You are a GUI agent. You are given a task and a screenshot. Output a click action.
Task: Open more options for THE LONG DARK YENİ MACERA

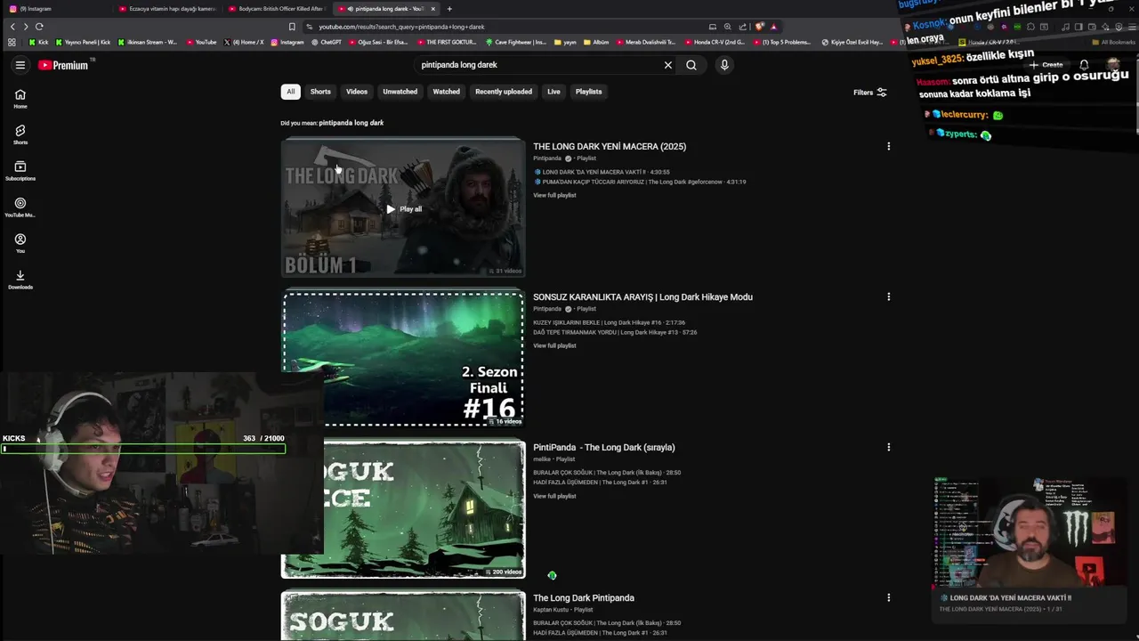888,146
